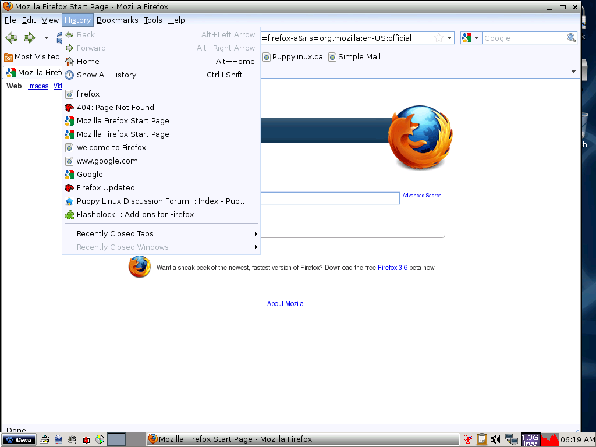Open the Firefox 3.6 beta link
Viewport: 596px width, 447px height.
point(392,268)
